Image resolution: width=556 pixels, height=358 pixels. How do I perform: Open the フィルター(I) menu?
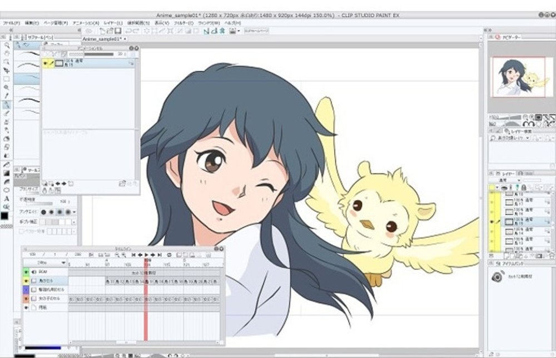183,23
